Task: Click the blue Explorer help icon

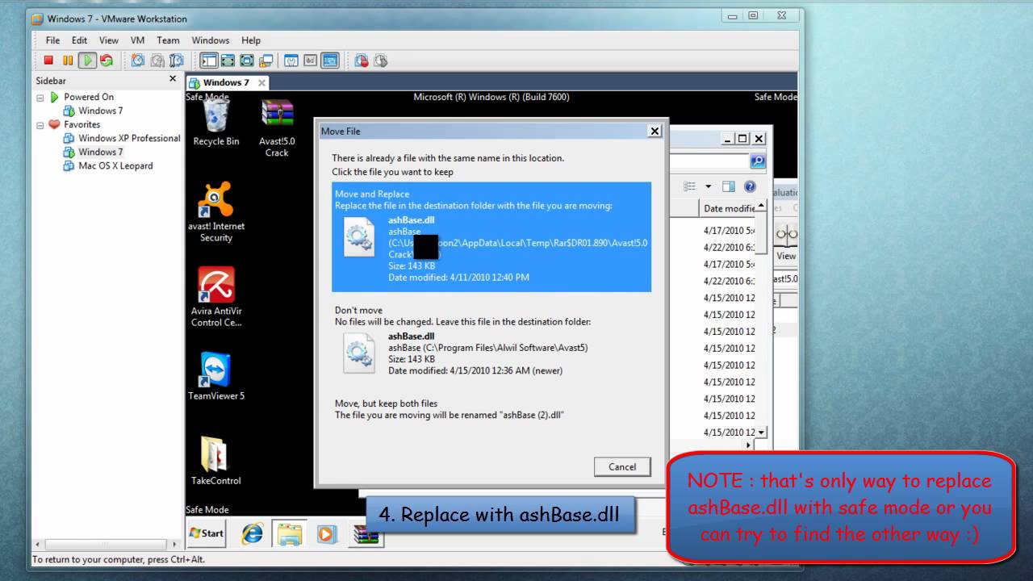Action: point(750,186)
